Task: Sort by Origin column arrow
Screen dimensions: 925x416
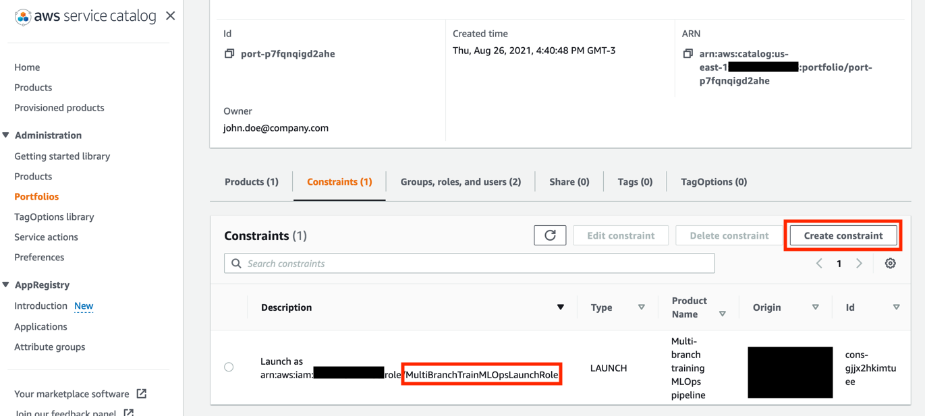Action: click(816, 307)
